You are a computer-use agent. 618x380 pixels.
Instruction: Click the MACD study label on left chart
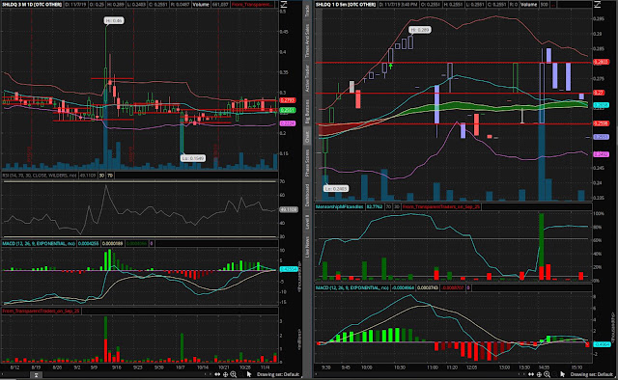click(39, 244)
